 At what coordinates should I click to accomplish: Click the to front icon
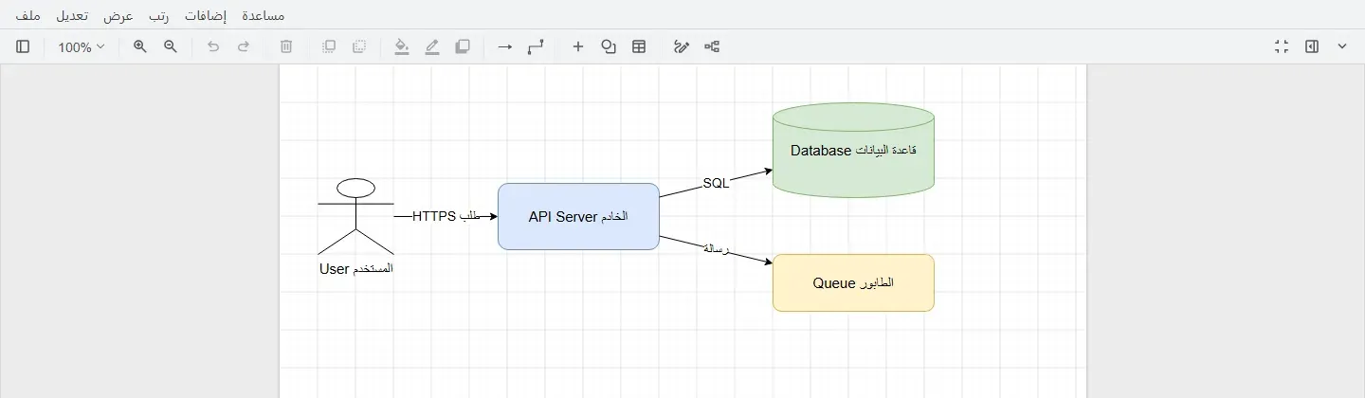pos(329,46)
